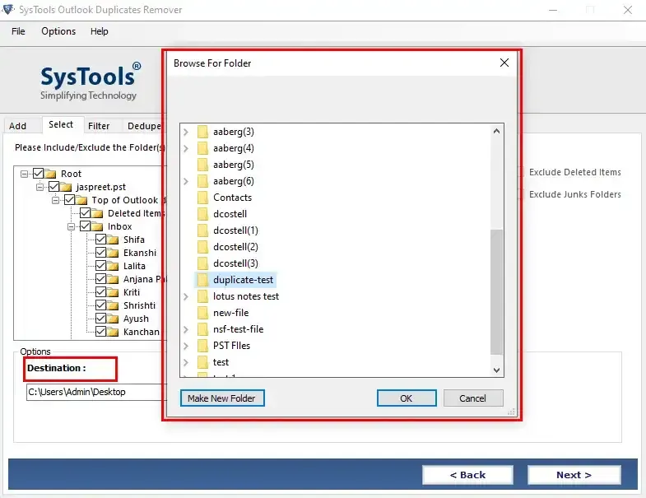Screen dimensions: 646x498
Task: Uncheck the jaspreet.pst checkbox
Action: coord(54,187)
